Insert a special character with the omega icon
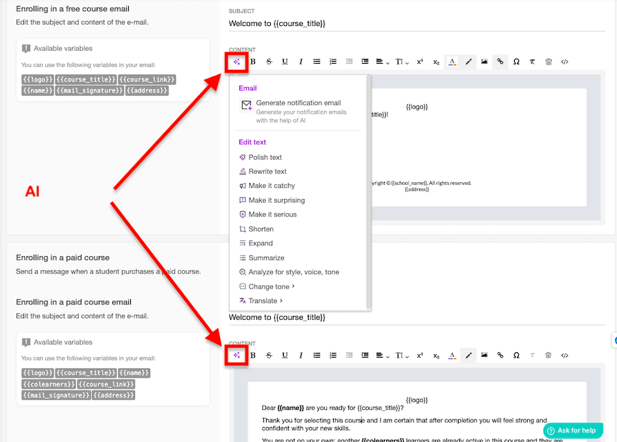The image size is (617, 442). (x=516, y=61)
